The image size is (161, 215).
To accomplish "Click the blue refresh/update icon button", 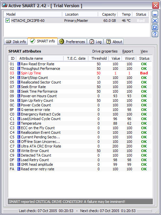I will [x=155, y=27].
